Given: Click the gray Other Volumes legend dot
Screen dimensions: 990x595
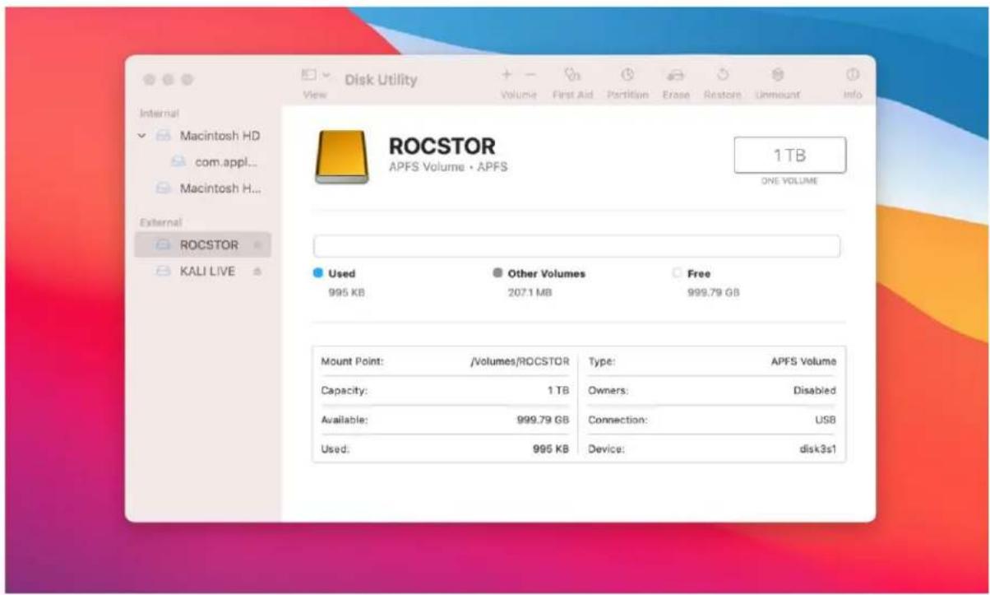Looking at the screenshot, I should pos(497,274).
